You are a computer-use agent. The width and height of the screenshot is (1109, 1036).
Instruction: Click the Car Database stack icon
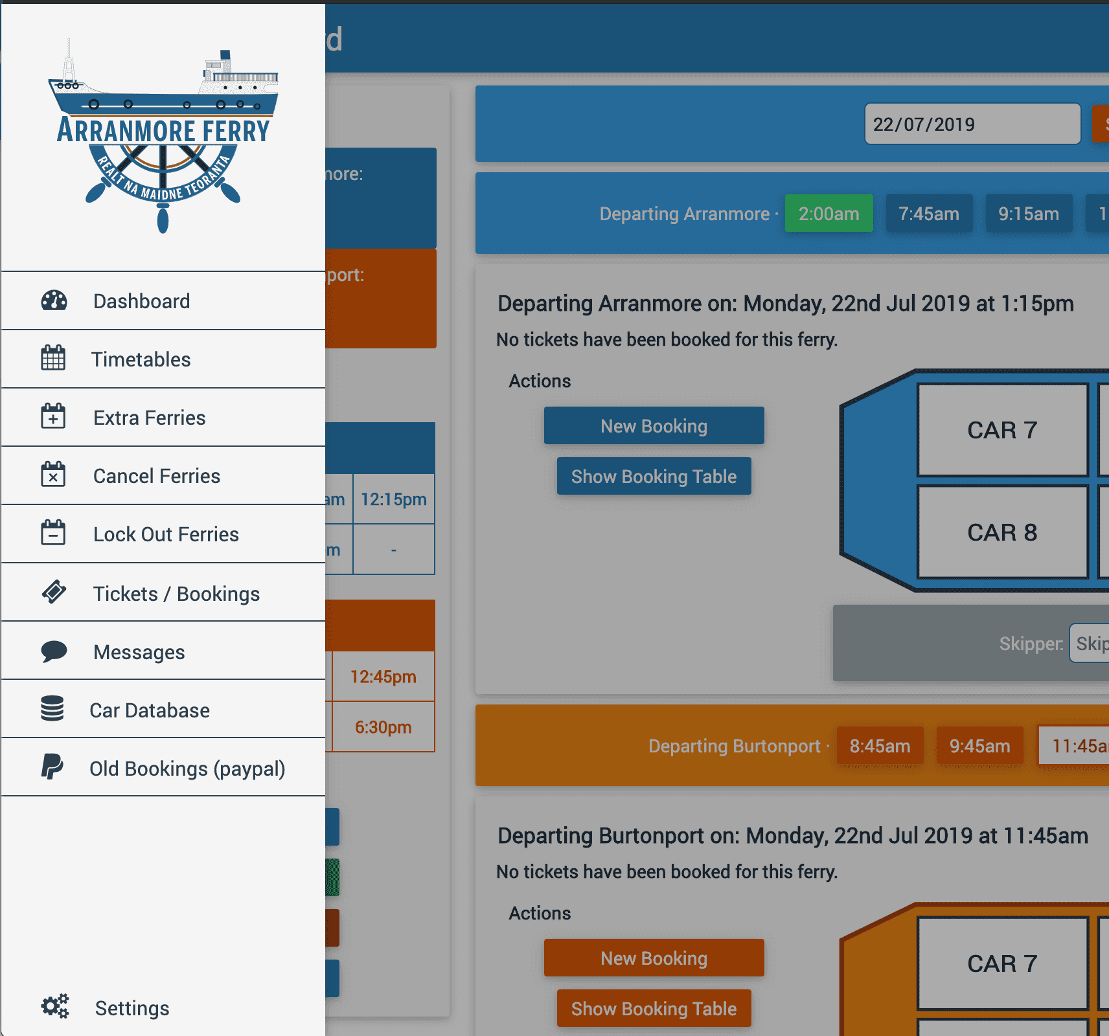pyautogui.click(x=52, y=710)
